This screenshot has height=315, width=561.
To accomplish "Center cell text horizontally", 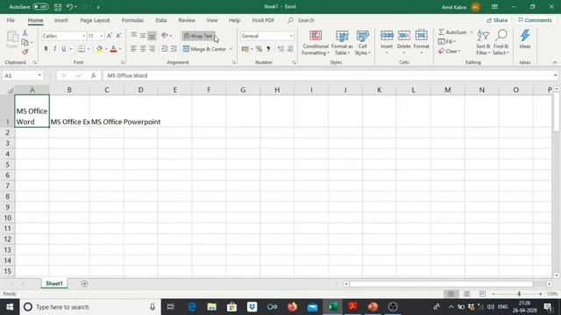I will pos(143,49).
